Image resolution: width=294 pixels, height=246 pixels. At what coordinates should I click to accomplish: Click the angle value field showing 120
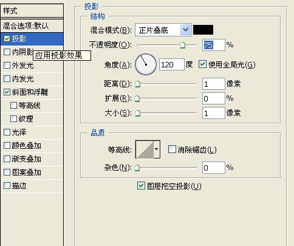click(x=172, y=64)
